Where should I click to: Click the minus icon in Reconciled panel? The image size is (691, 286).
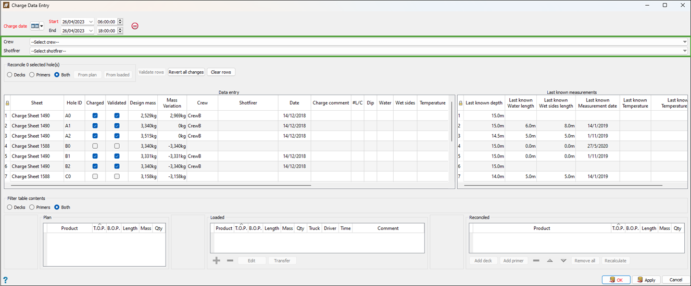click(x=536, y=261)
